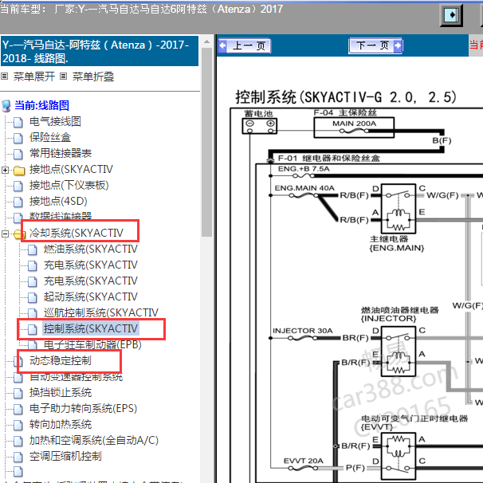Click page icon beside 接地点(下仪表板)
This screenshot has height=483, width=483.
coord(18,186)
